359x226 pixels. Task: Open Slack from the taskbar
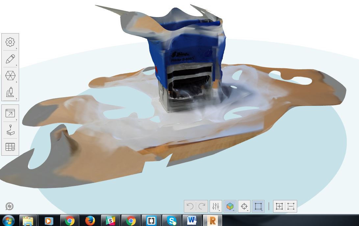[110, 220]
